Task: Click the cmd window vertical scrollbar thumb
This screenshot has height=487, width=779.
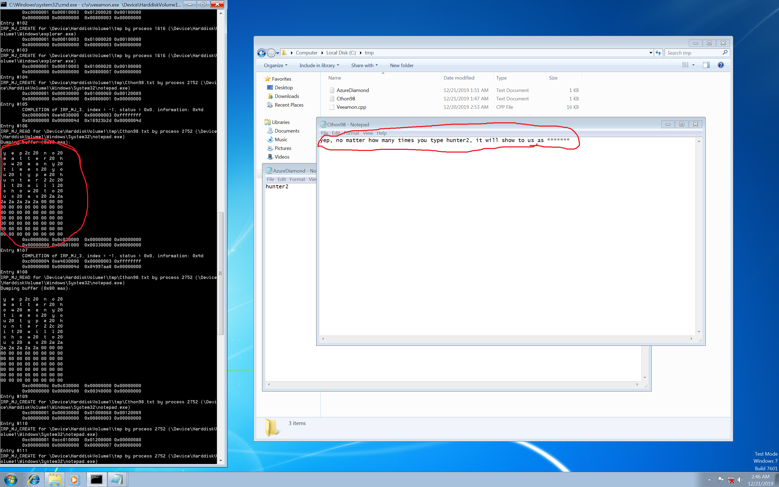Action: pos(220,273)
